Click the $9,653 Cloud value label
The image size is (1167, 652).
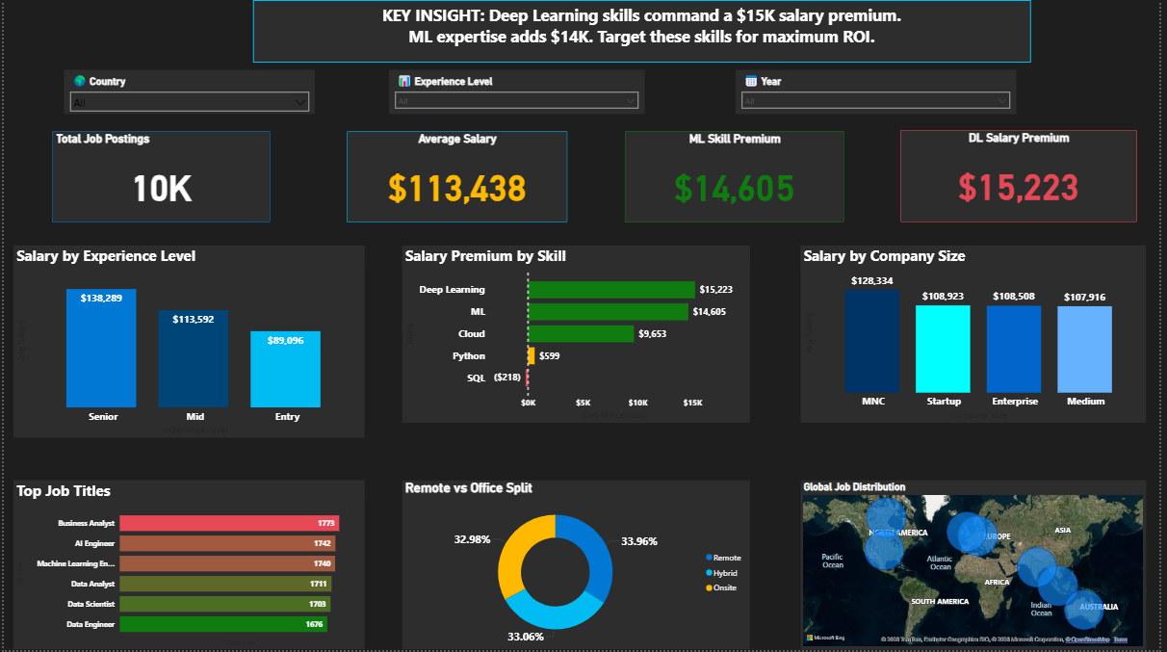652,333
